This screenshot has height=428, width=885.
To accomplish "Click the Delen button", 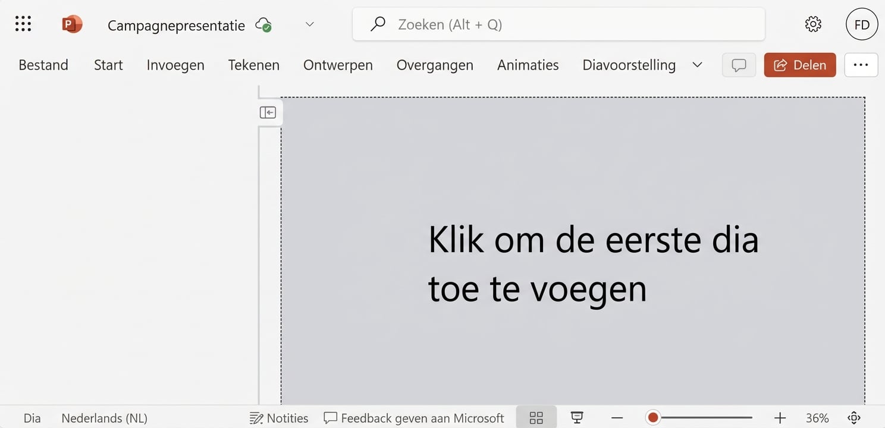I will point(799,65).
